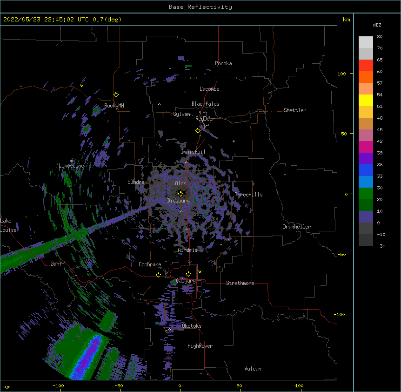
Task: Click the HighRiver label
Action: coord(200,346)
